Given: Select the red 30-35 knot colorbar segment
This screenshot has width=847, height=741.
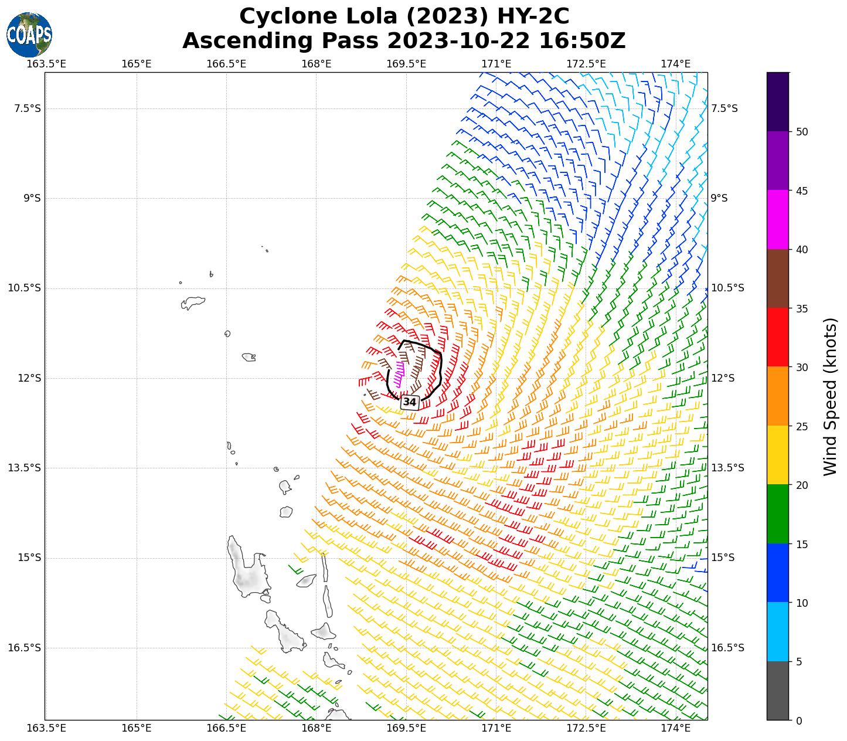Looking at the screenshot, I should 778,337.
